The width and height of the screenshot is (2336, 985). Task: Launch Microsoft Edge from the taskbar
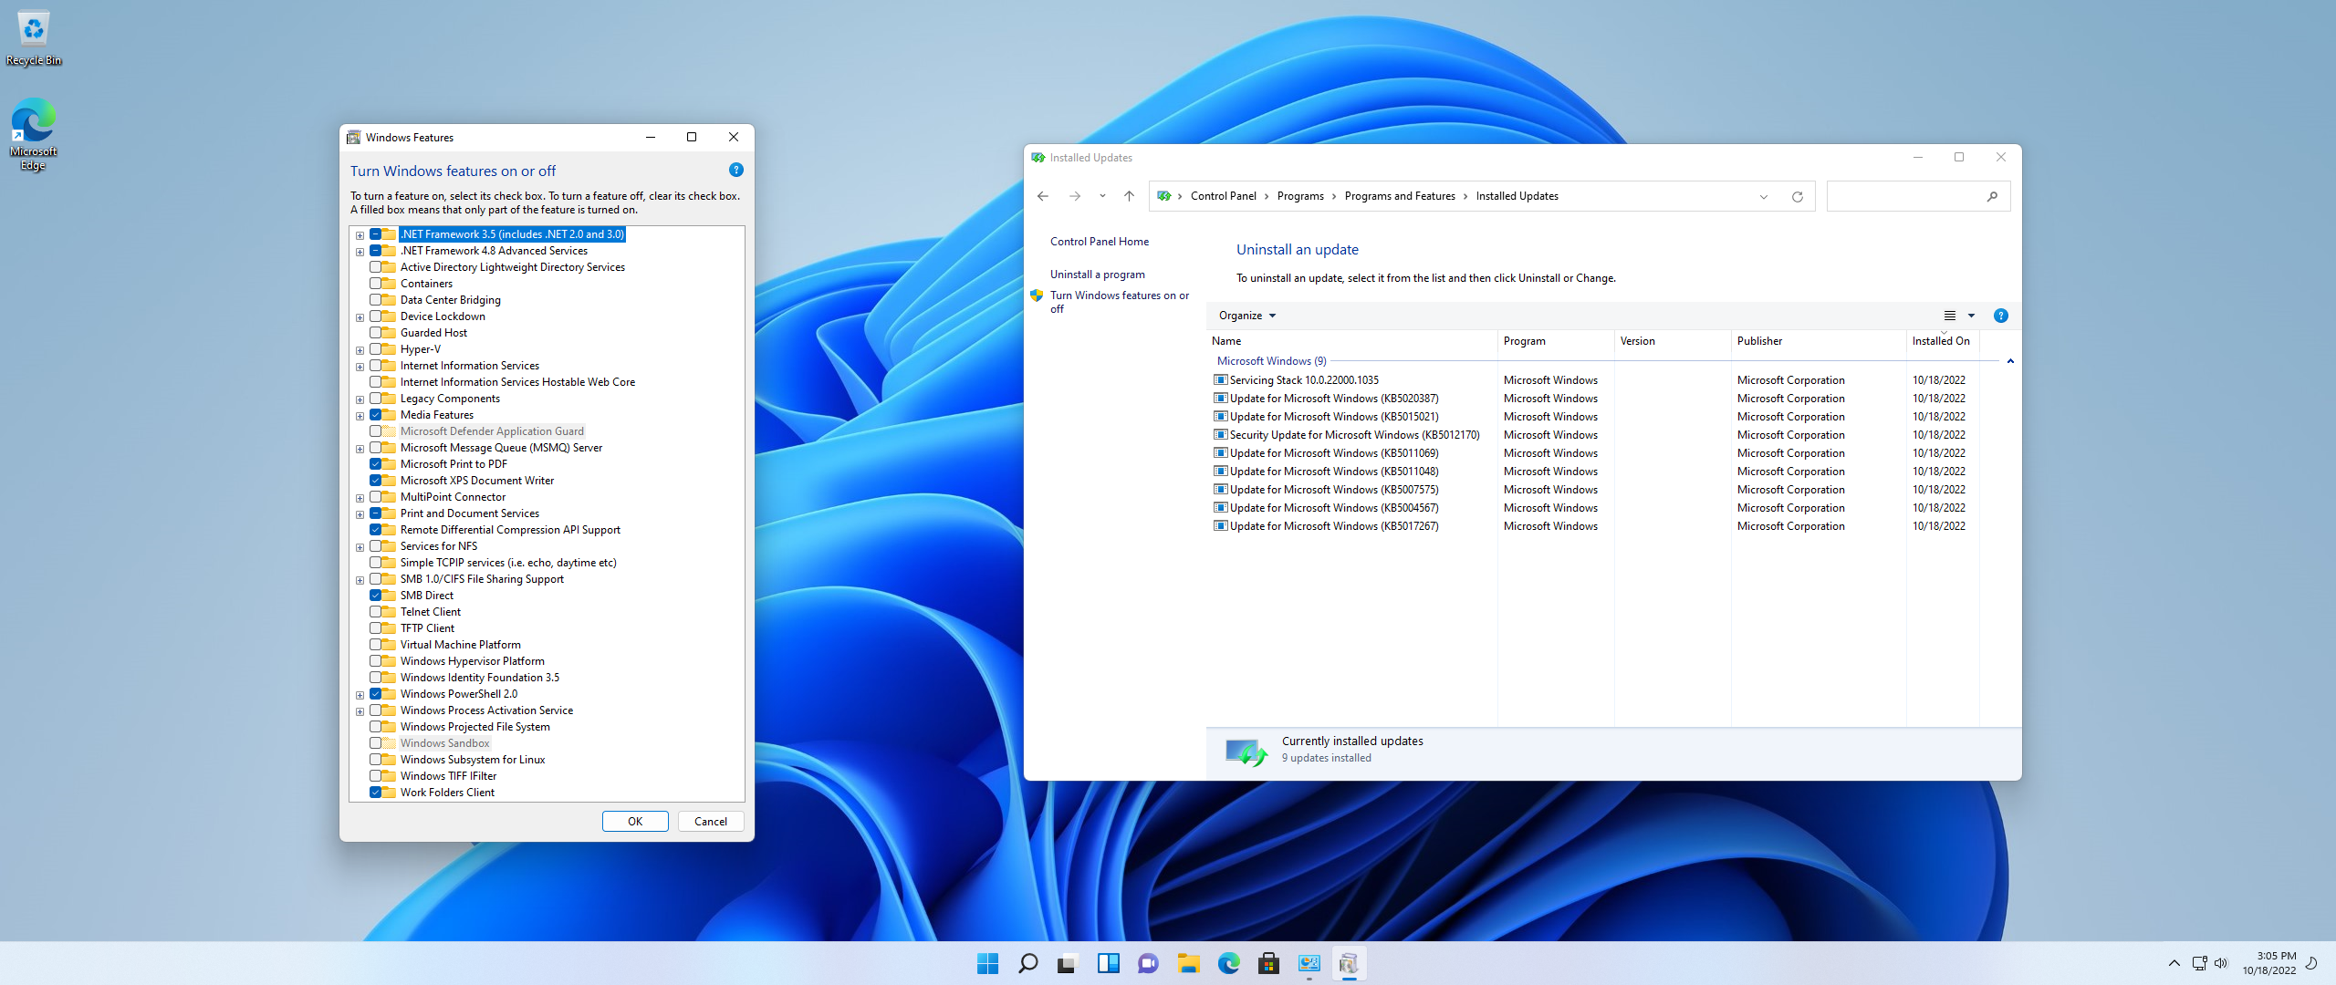pos(1228,963)
